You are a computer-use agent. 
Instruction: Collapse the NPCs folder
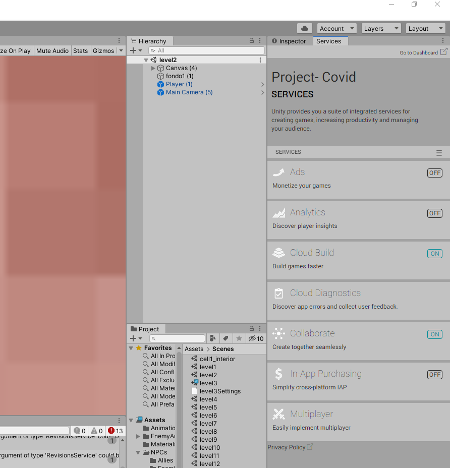point(138,452)
